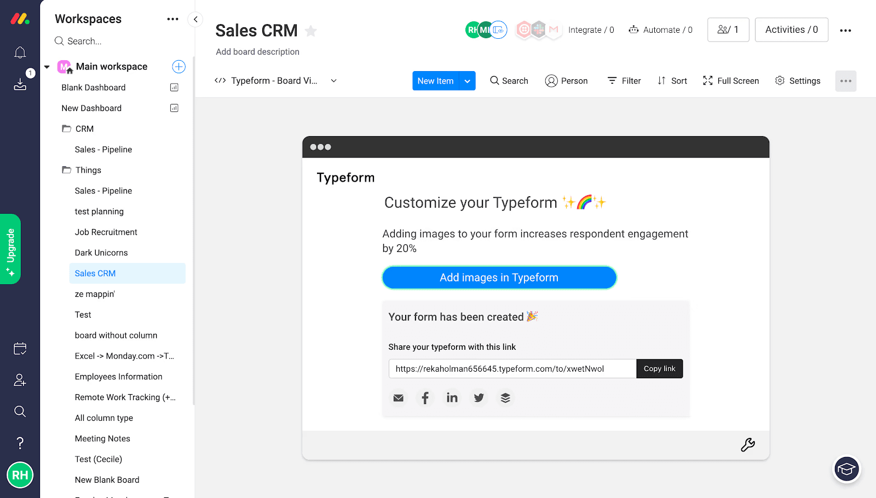Share typeform on LinkedIn
The width and height of the screenshot is (876, 498).
452,398
